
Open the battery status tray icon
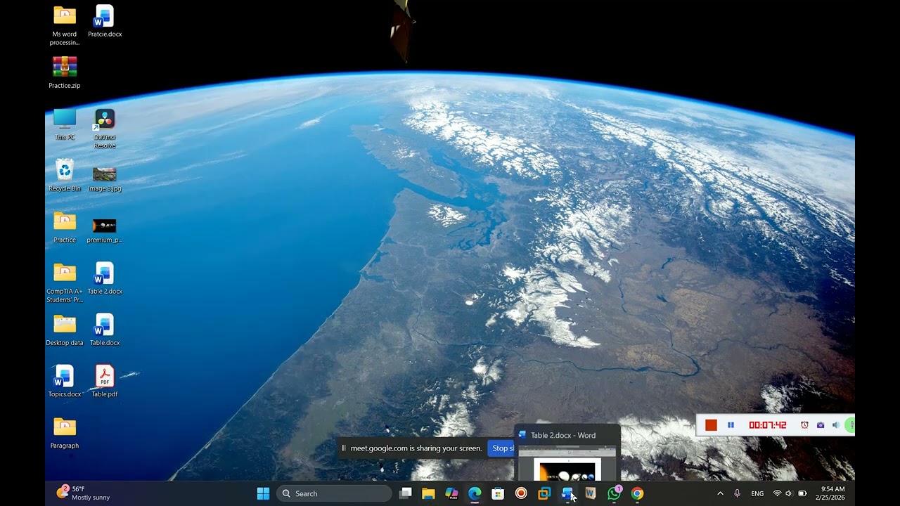(x=802, y=493)
